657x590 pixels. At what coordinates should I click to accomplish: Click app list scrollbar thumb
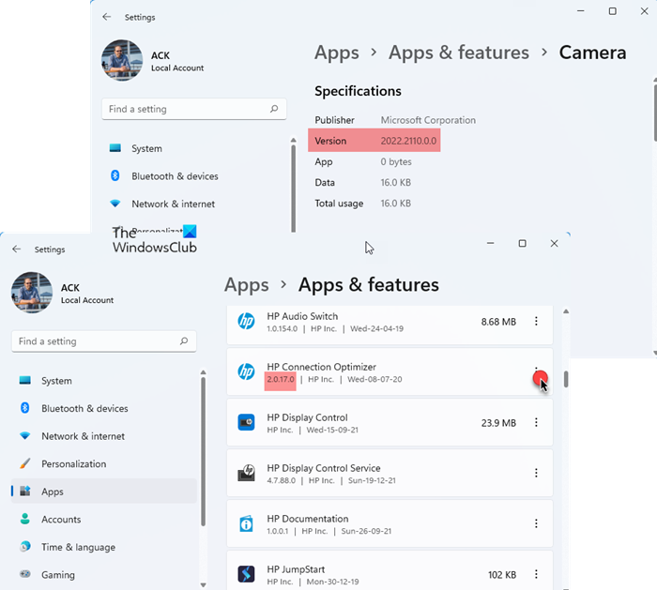coord(566,379)
